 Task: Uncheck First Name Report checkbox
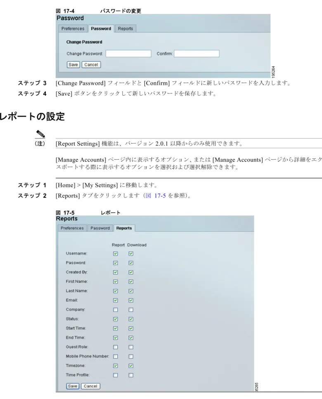click(115, 282)
